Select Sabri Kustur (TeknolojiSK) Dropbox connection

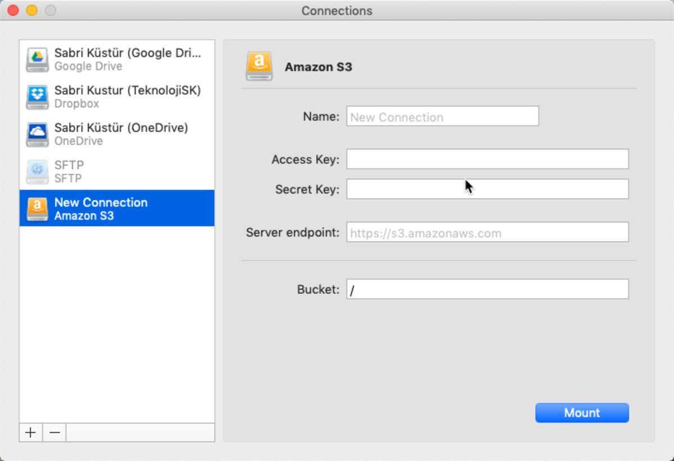click(117, 96)
